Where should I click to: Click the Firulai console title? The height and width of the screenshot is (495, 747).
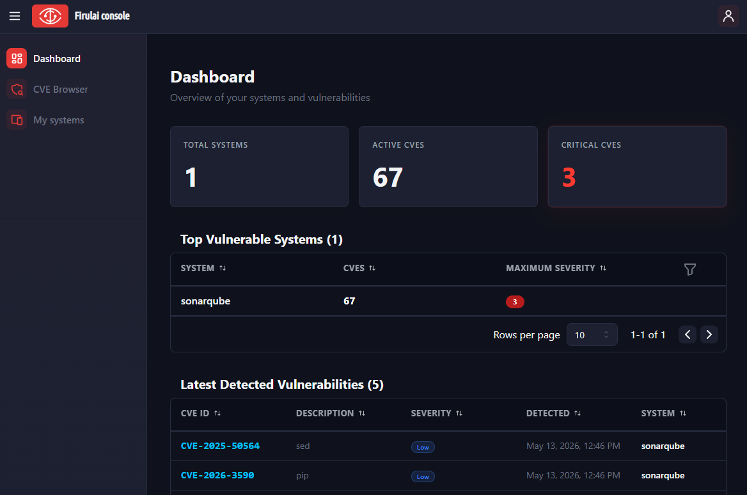coord(102,16)
